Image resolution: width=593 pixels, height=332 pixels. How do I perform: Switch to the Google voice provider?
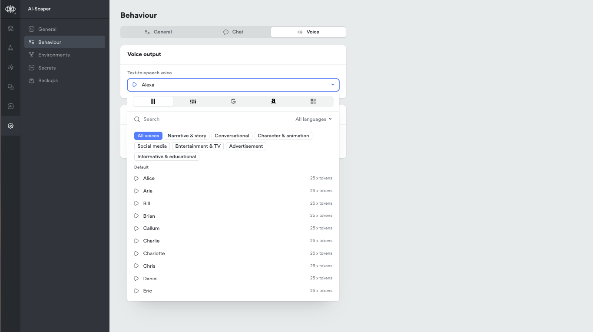click(x=233, y=101)
